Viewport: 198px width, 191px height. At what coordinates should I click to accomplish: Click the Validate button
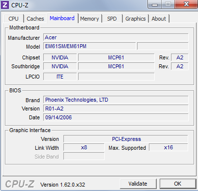(x=138, y=184)
